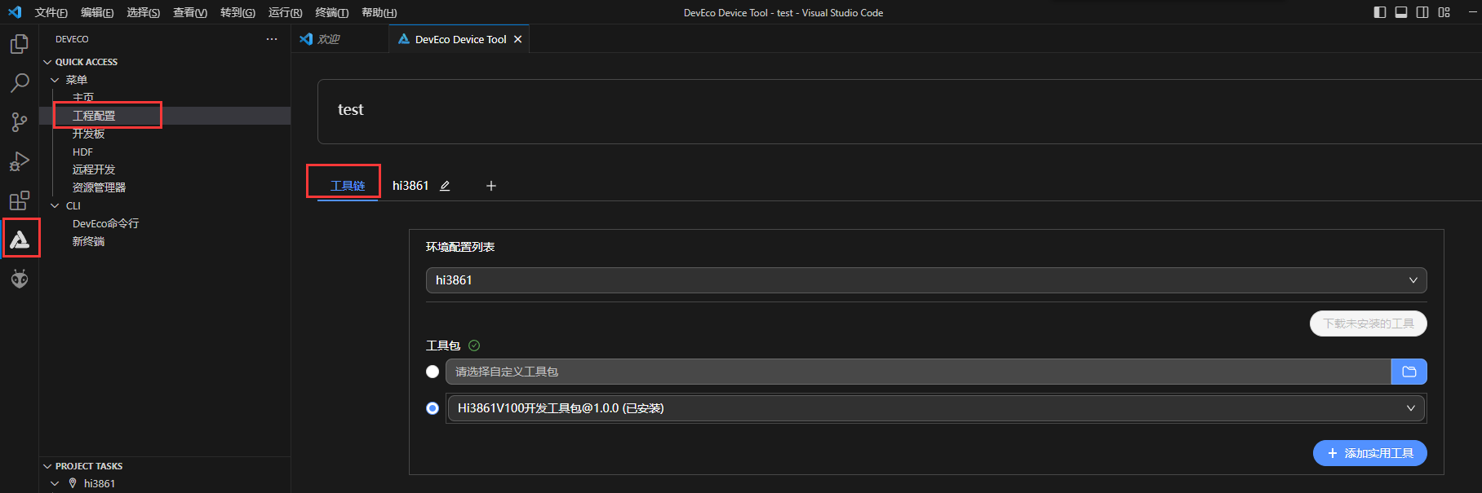Open the 终端(T) menu
1482x493 pixels.
click(331, 12)
